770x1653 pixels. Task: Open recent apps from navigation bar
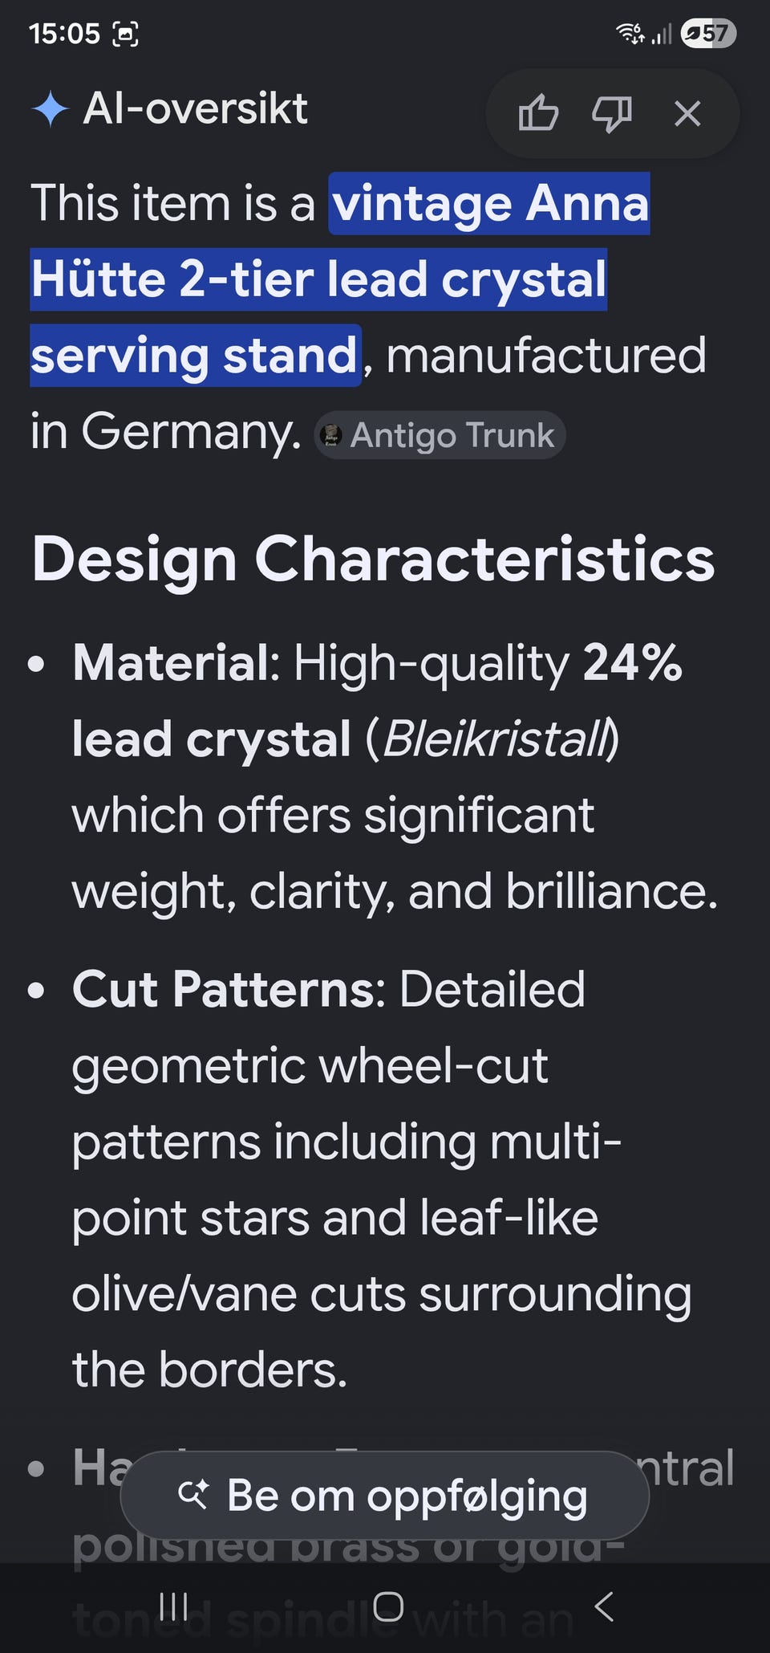[173, 1606]
